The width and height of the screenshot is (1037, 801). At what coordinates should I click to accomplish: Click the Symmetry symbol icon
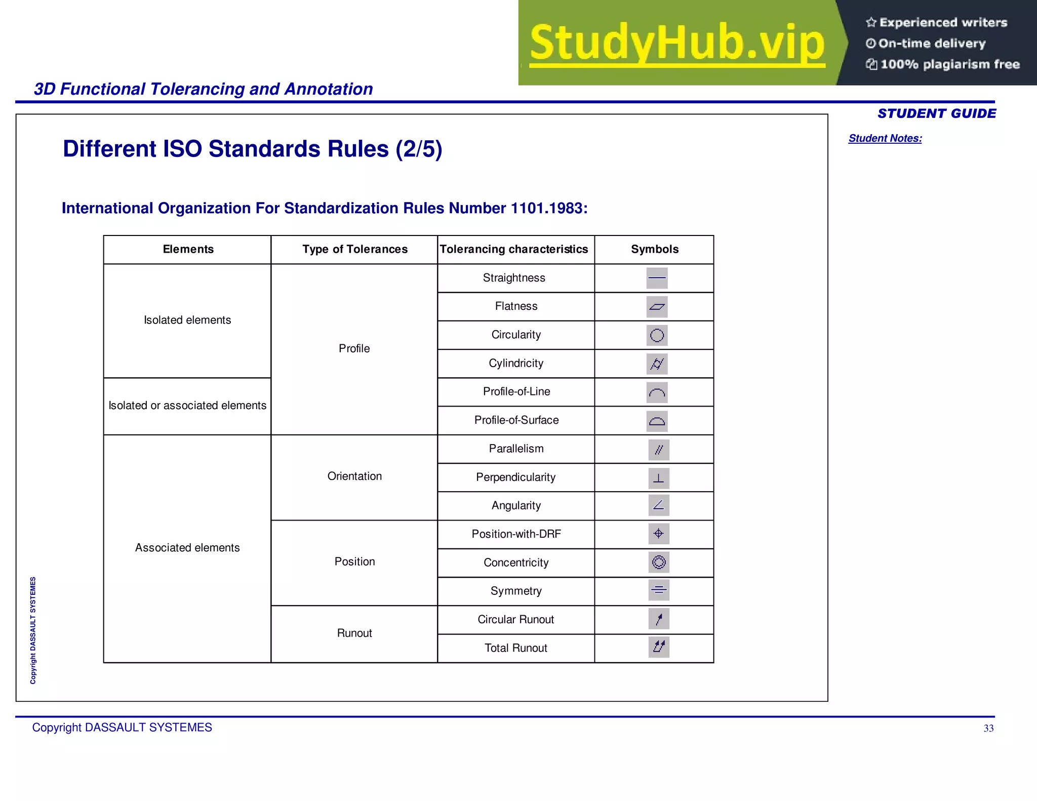tap(659, 590)
